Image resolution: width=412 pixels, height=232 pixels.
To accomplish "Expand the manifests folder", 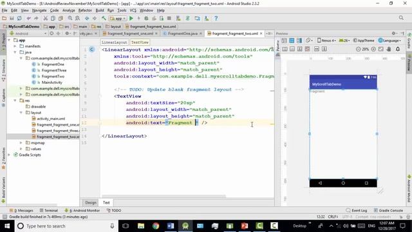I will (15, 46).
